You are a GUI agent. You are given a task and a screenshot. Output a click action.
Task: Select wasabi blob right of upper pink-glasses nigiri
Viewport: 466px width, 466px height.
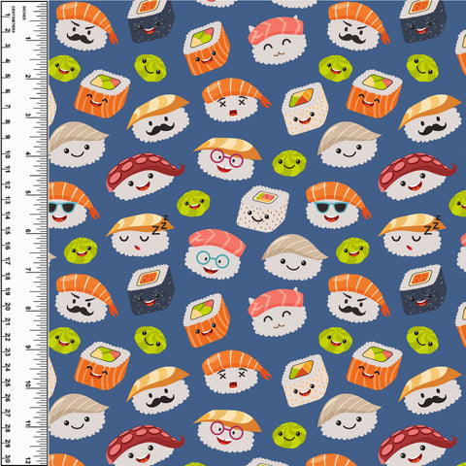[289, 163]
